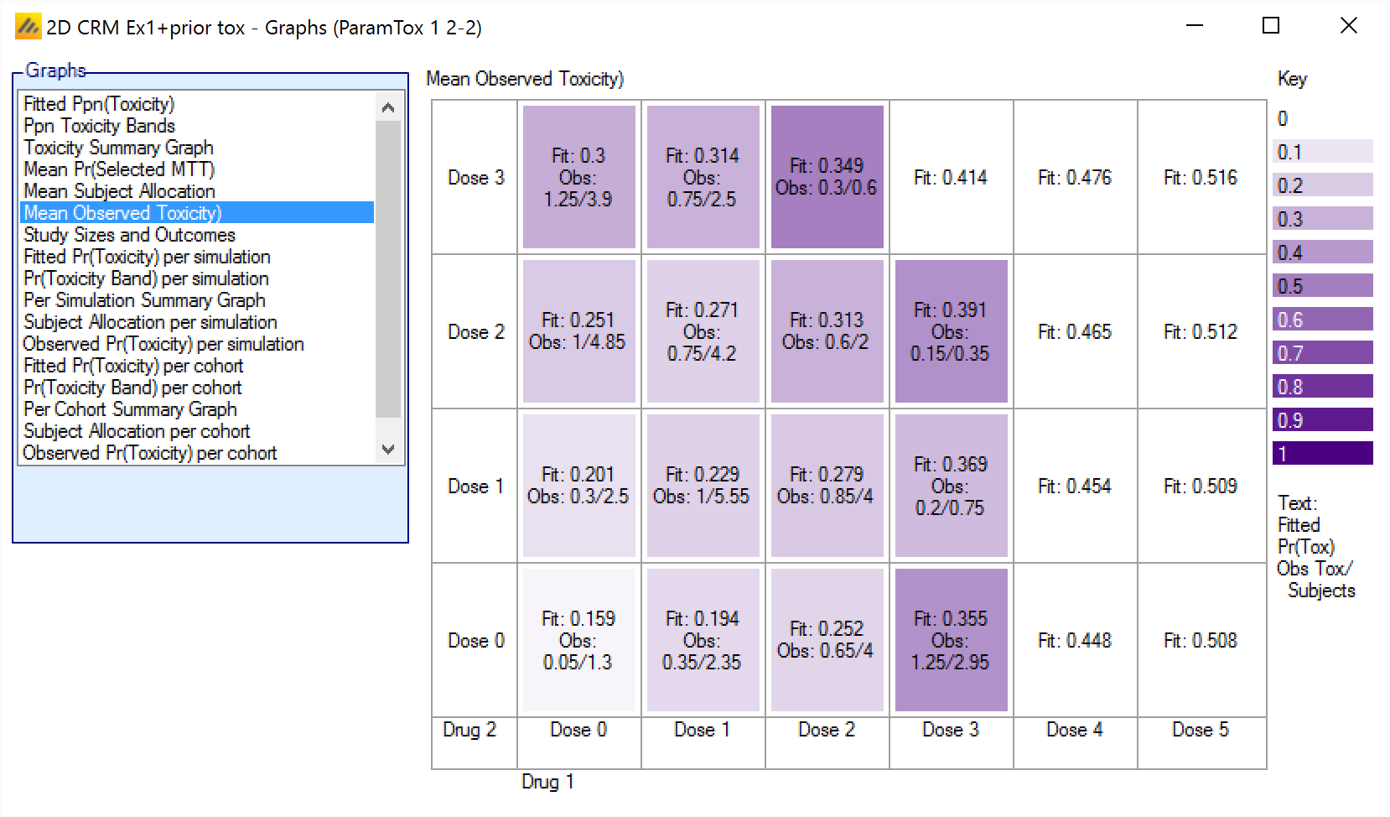Click cell with Obs: 1.25/2.95

pyautogui.click(x=951, y=640)
